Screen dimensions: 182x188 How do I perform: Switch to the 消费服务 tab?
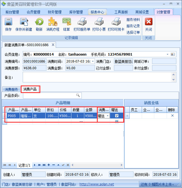[x=11, y=89]
